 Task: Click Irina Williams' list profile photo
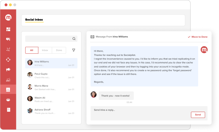click(30, 63)
